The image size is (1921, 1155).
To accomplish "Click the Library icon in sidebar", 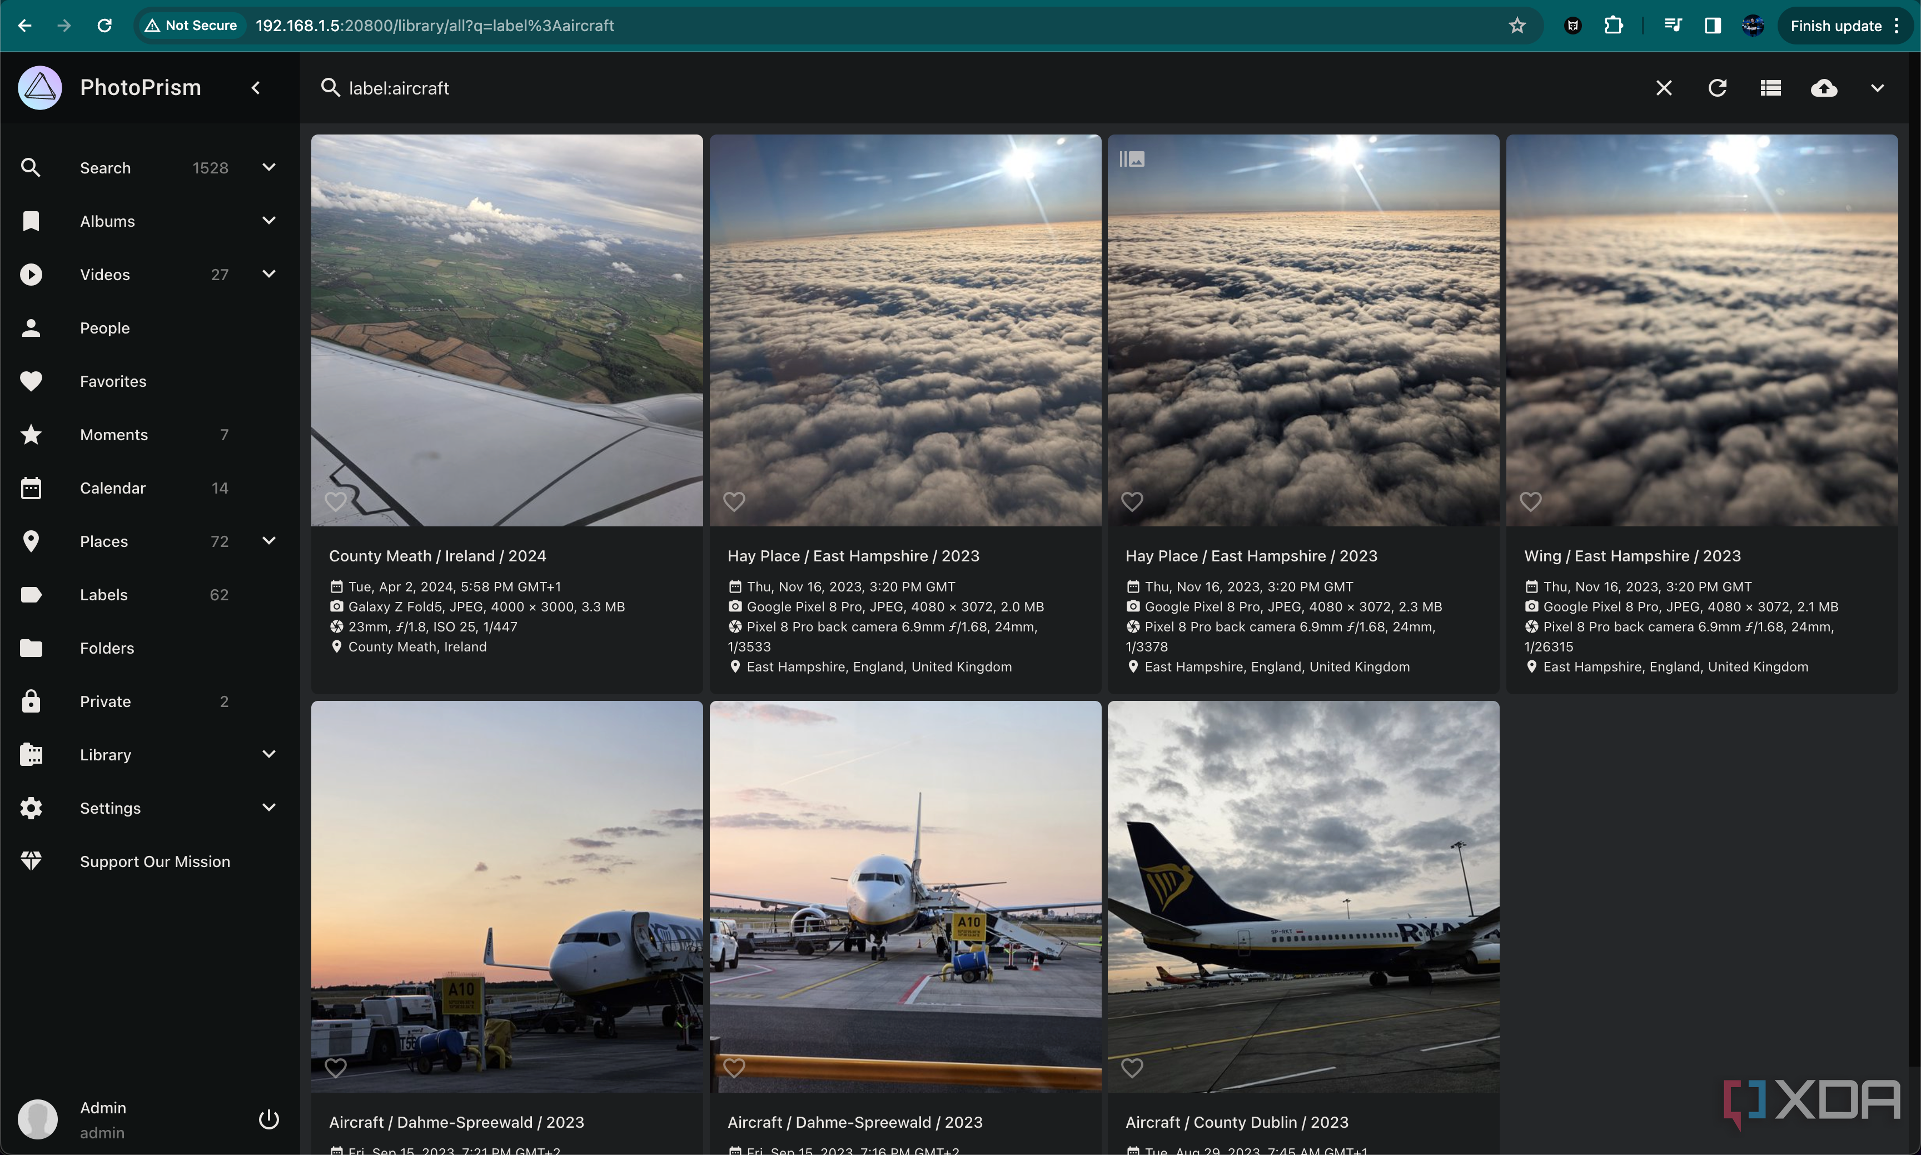I will coord(31,754).
